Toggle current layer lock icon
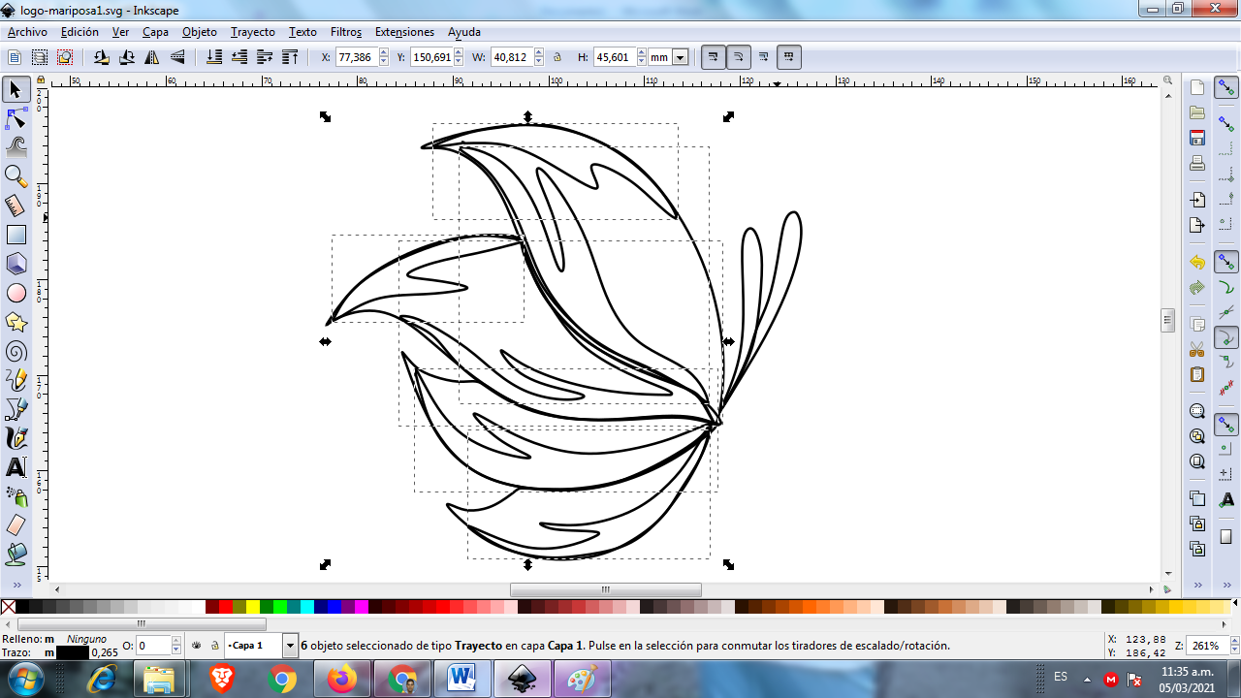This screenshot has height=698, width=1241. [x=214, y=645]
